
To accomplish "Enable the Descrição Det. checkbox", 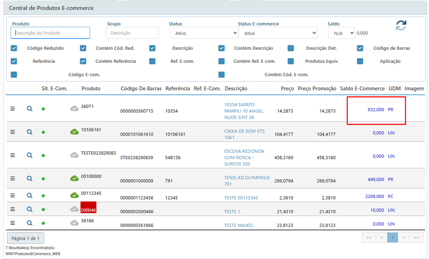I will pos(291,48).
